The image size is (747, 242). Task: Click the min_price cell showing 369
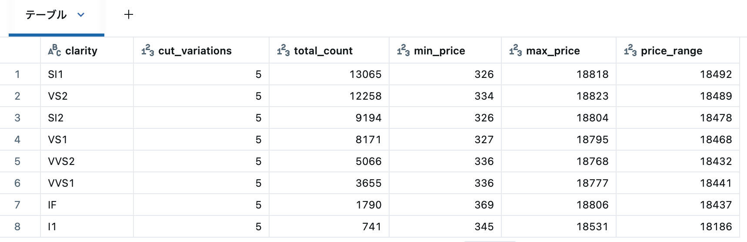click(x=445, y=205)
